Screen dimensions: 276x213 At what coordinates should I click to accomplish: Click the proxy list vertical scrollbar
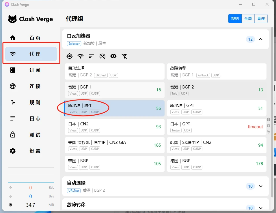(272, 115)
